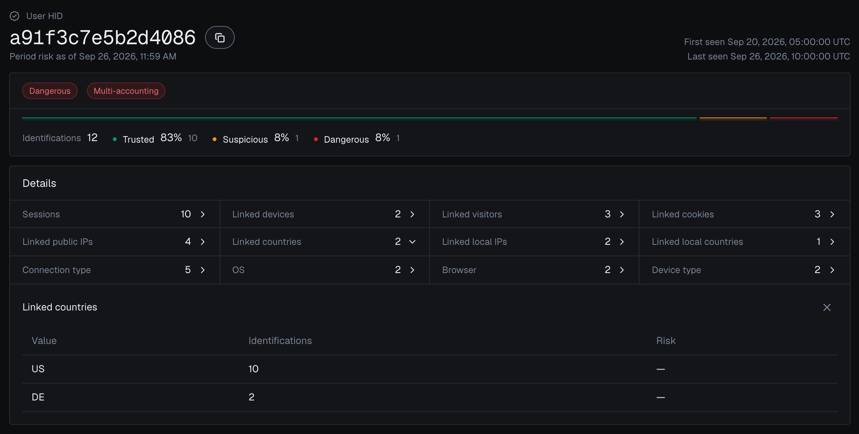Click the Linked countries panel heading
This screenshot has width=859, height=434.
click(60, 307)
